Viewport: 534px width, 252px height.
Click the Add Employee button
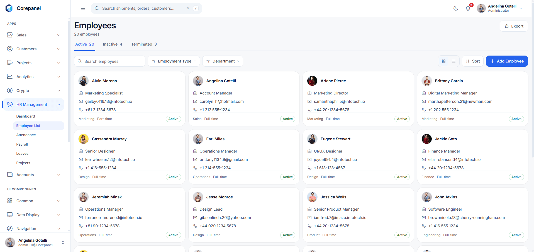507,61
